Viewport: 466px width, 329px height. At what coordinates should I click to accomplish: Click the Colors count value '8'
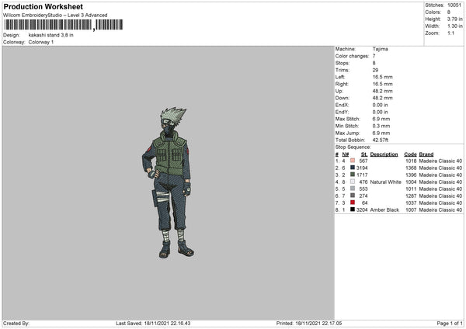pos(449,12)
